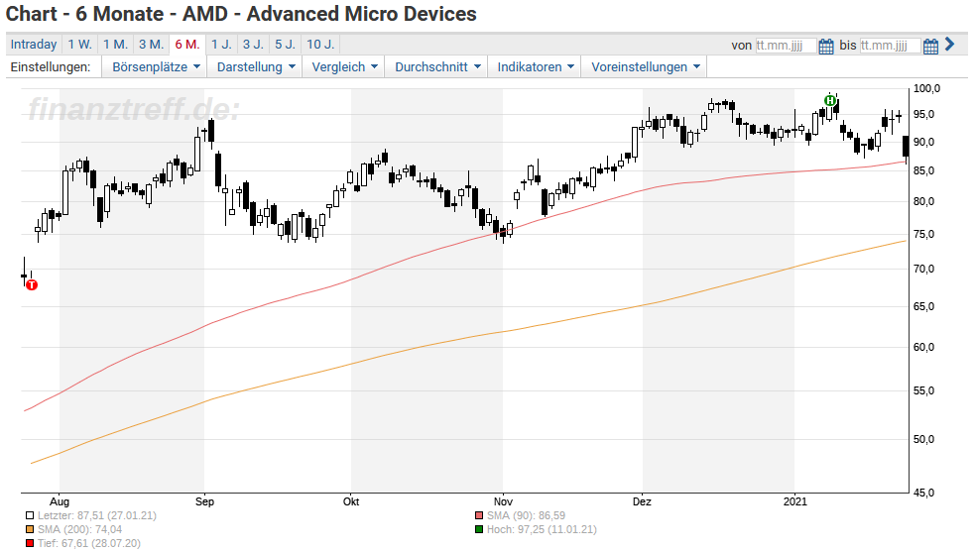
Task: Click the '100,0' y-axis price label
Action: click(926, 89)
